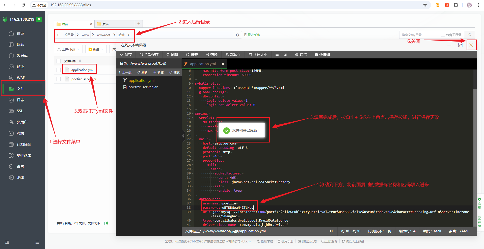
Task: Click the file search input field
Action: pyautogui.click(x=420, y=35)
